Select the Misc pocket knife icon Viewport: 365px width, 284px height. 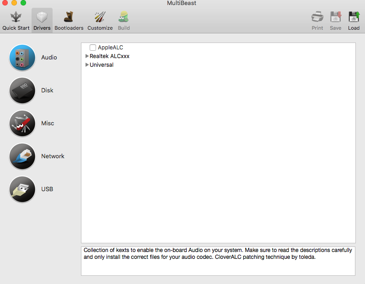pyautogui.click(x=22, y=123)
